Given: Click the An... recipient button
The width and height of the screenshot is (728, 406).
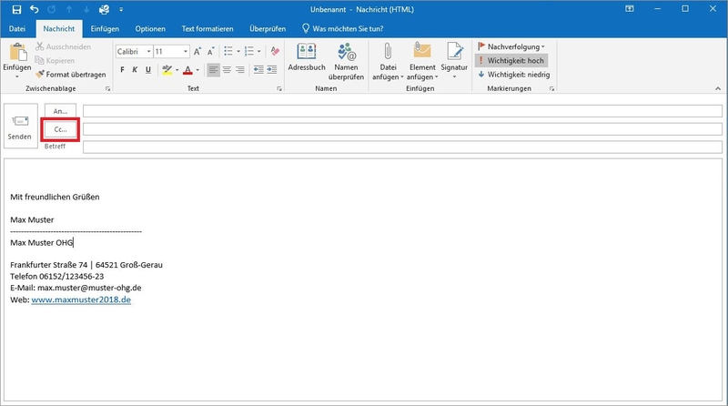Looking at the screenshot, I should click(60, 111).
